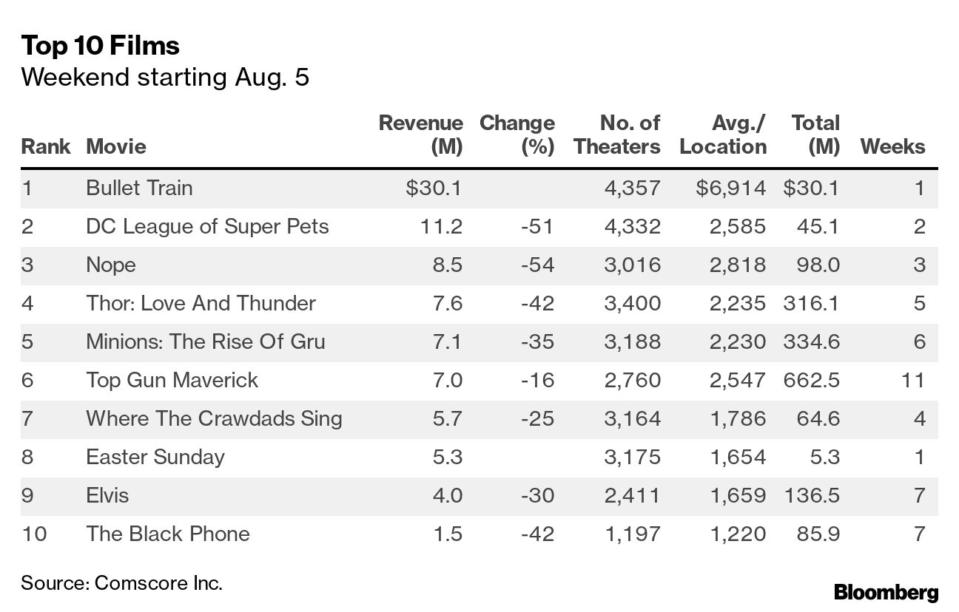The image size is (959, 612).
Task: Select the DC League of Super Pets title
Action: tap(207, 226)
